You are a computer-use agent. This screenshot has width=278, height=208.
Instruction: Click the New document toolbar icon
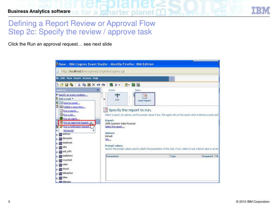click(57, 85)
